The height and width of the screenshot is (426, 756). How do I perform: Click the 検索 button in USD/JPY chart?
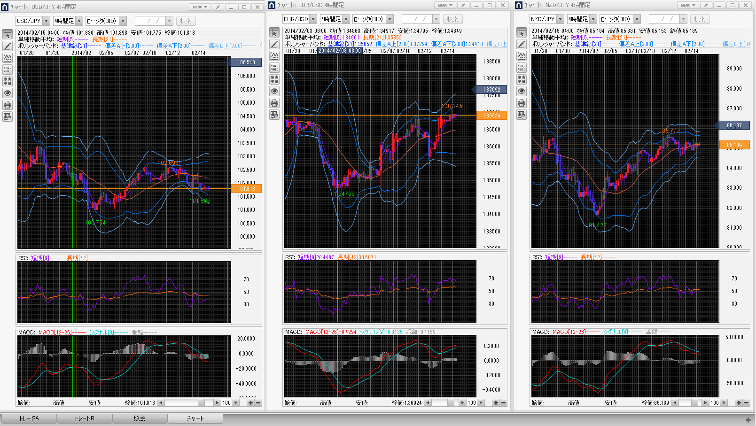click(186, 21)
